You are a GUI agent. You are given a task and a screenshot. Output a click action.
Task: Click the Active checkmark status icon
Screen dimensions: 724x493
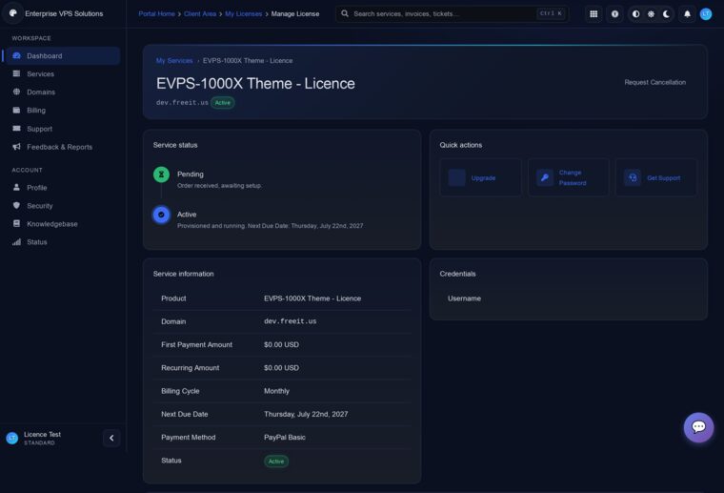[x=161, y=215]
